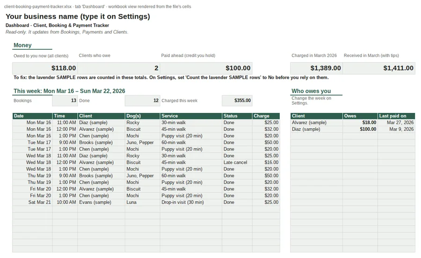The image size is (421, 258).
Task: Click the 'Time' column header
Action: 65,116
